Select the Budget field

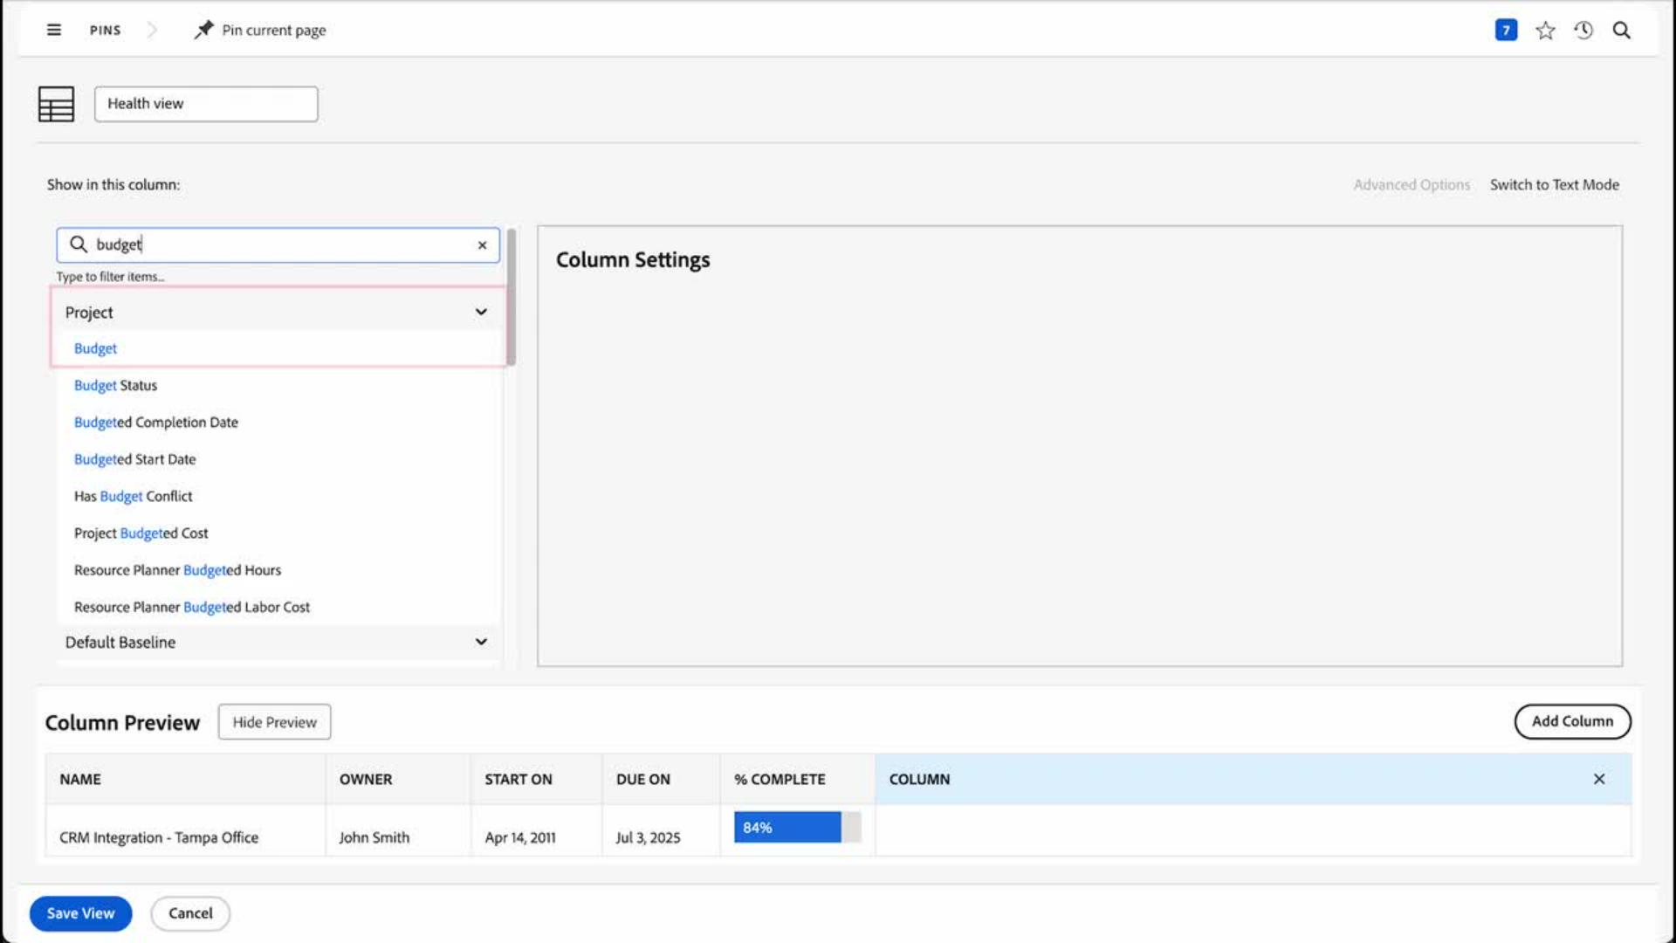tap(95, 348)
